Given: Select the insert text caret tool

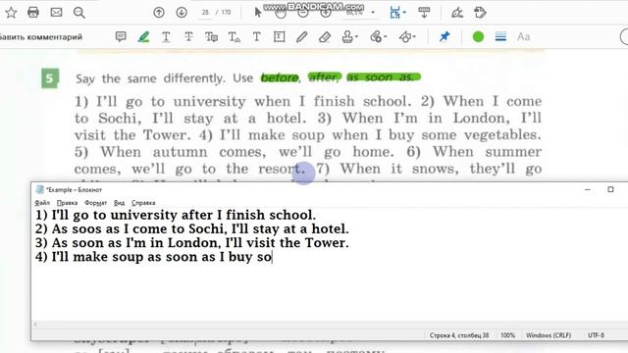Looking at the screenshot, I should [234, 37].
